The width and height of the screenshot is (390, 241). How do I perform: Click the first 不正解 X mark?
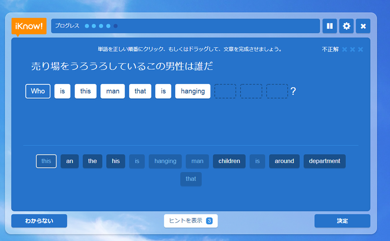[345, 49]
